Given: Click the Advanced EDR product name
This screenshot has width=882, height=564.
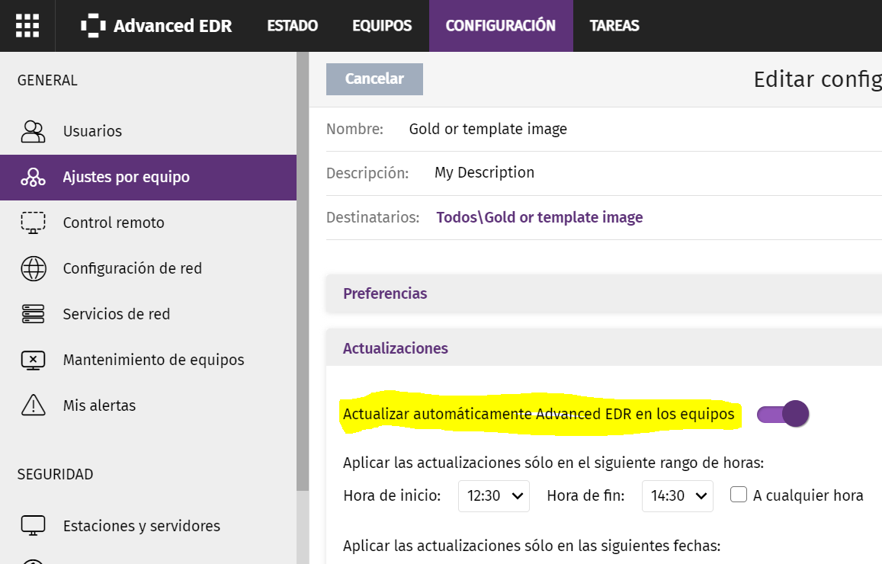Looking at the screenshot, I should [173, 26].
